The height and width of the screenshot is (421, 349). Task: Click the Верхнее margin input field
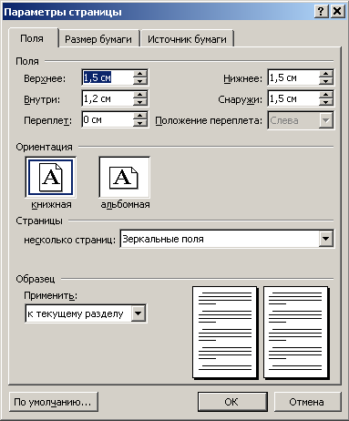(x=108, y=77)
